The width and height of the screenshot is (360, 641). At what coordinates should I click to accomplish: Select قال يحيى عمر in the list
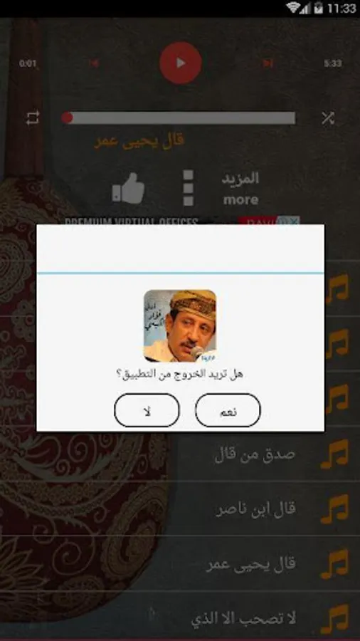pos(250,564)
